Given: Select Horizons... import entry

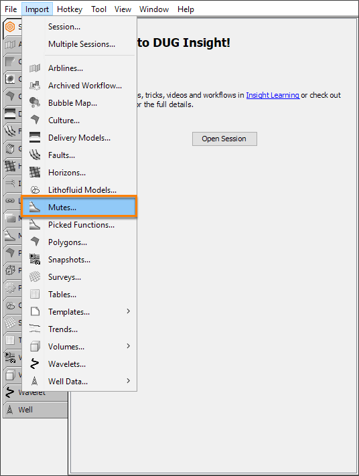Looking at the screenshot, I should click(x=79, y=173).
